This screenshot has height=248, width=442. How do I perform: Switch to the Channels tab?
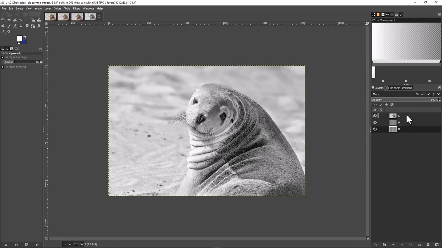(x=393, y=88)
